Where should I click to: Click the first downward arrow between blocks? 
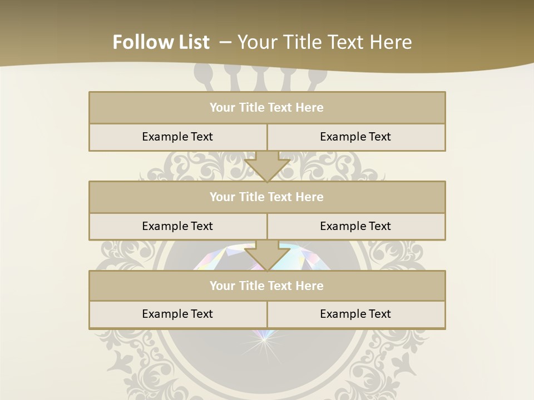tap(267, 166)
